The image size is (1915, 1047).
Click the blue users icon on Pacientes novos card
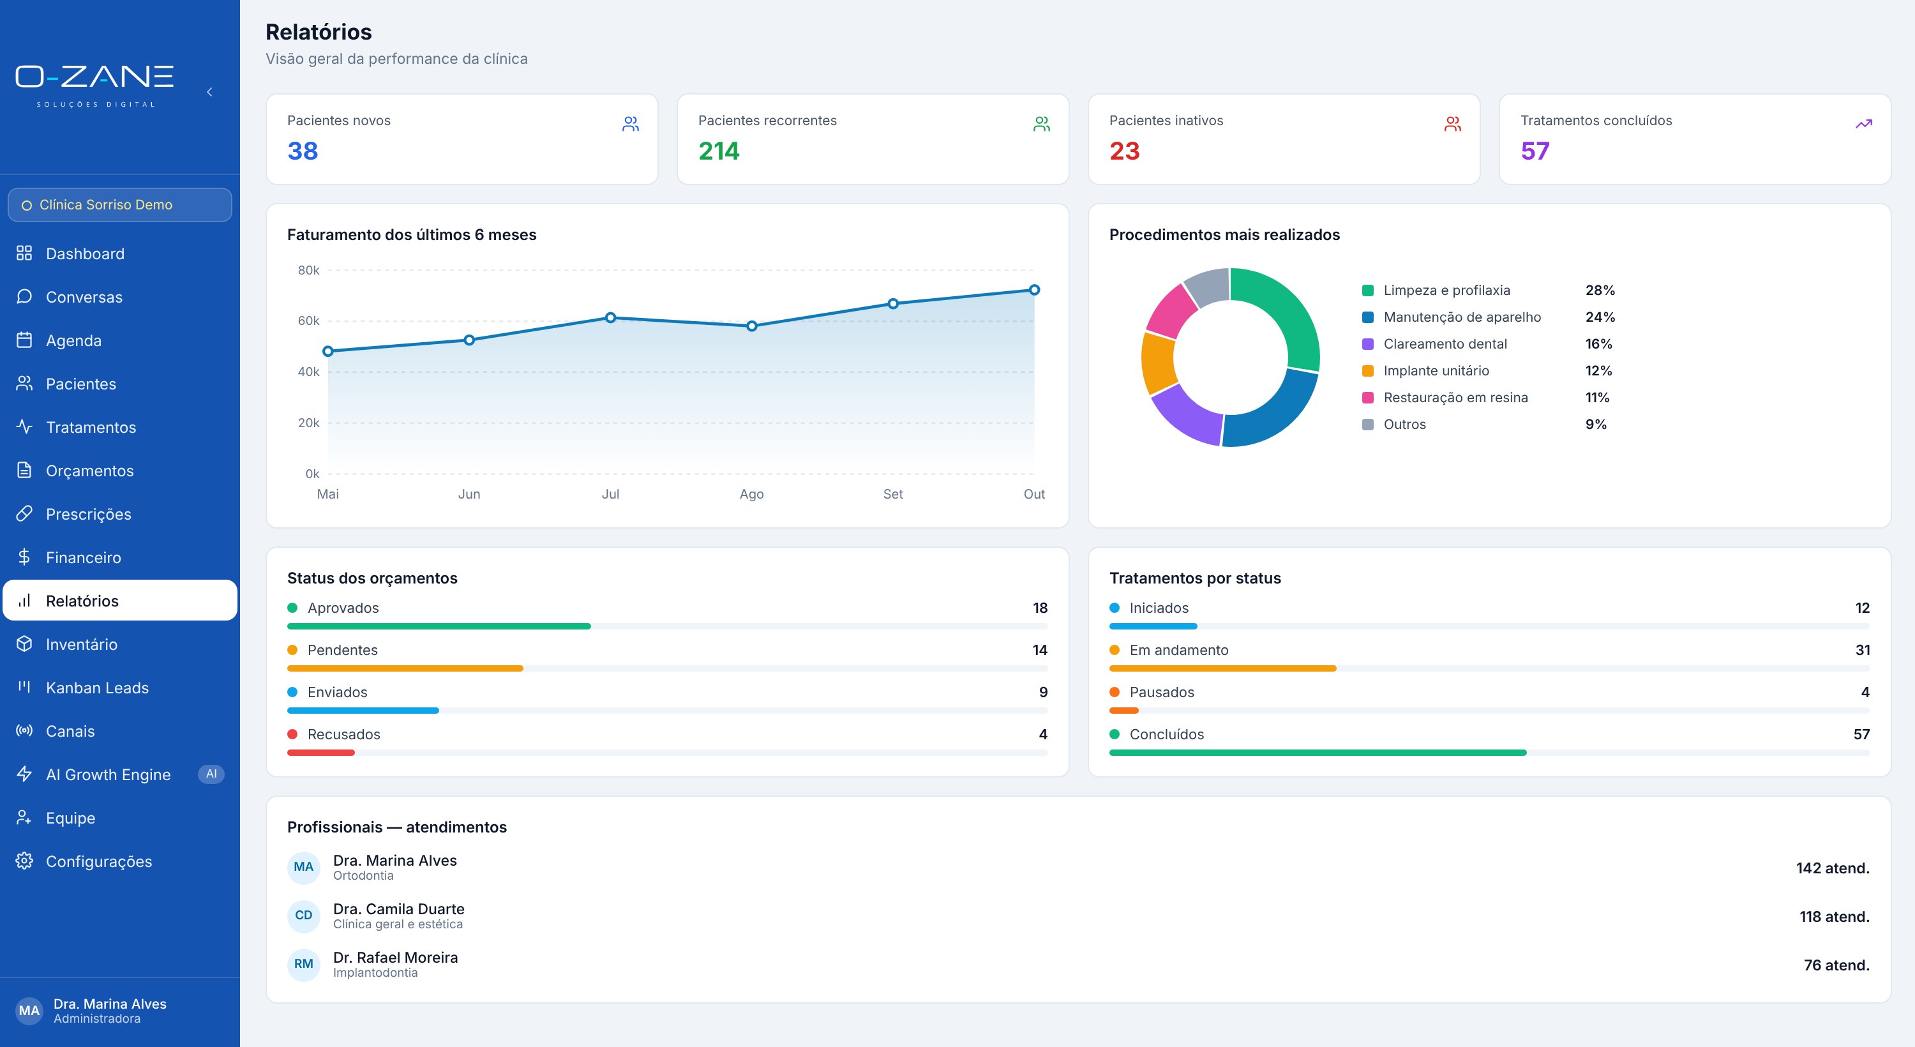tap(631, 124)
